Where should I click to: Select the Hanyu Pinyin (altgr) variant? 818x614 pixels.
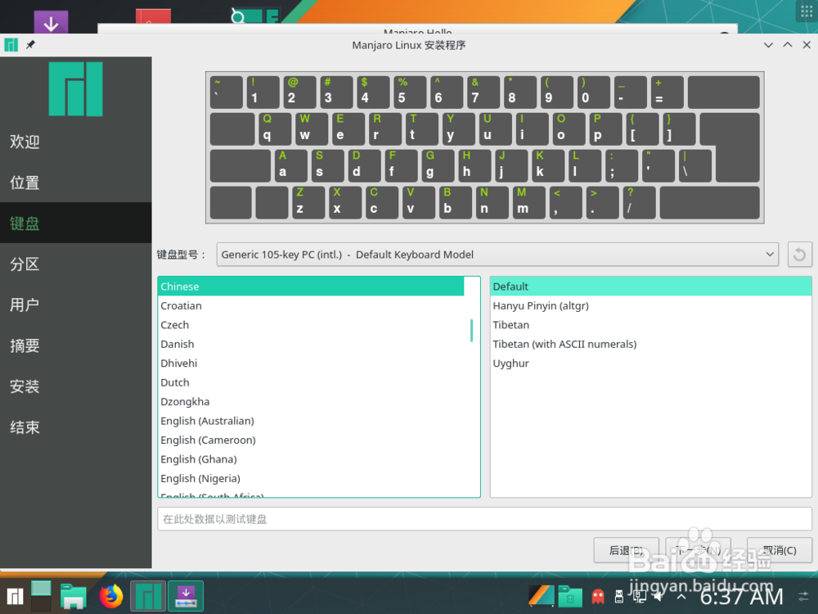[650, 306]
